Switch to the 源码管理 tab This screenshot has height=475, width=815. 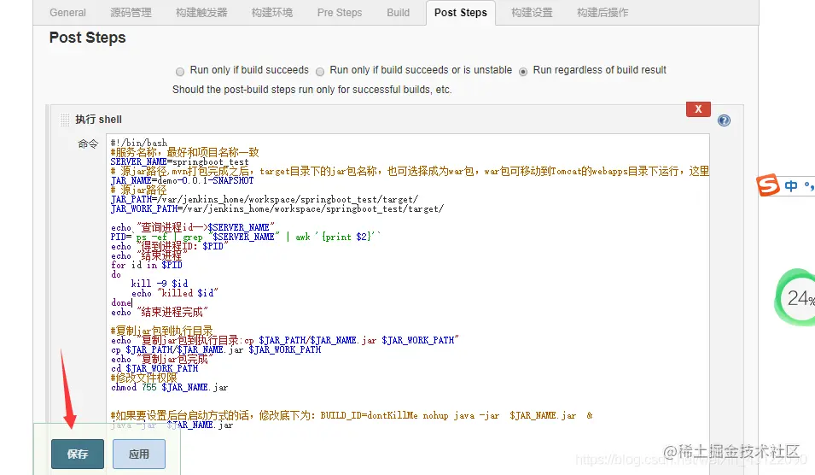click(x=131, y=13)
